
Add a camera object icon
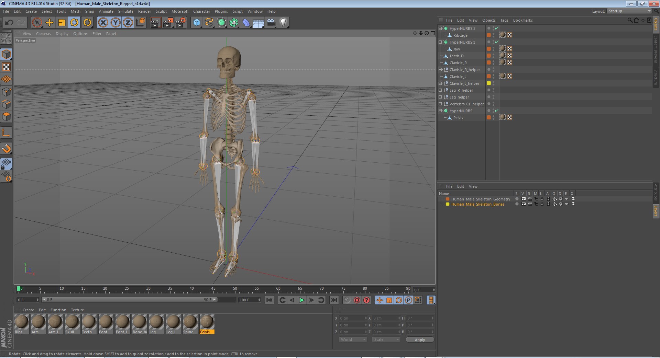coord(271,23)
